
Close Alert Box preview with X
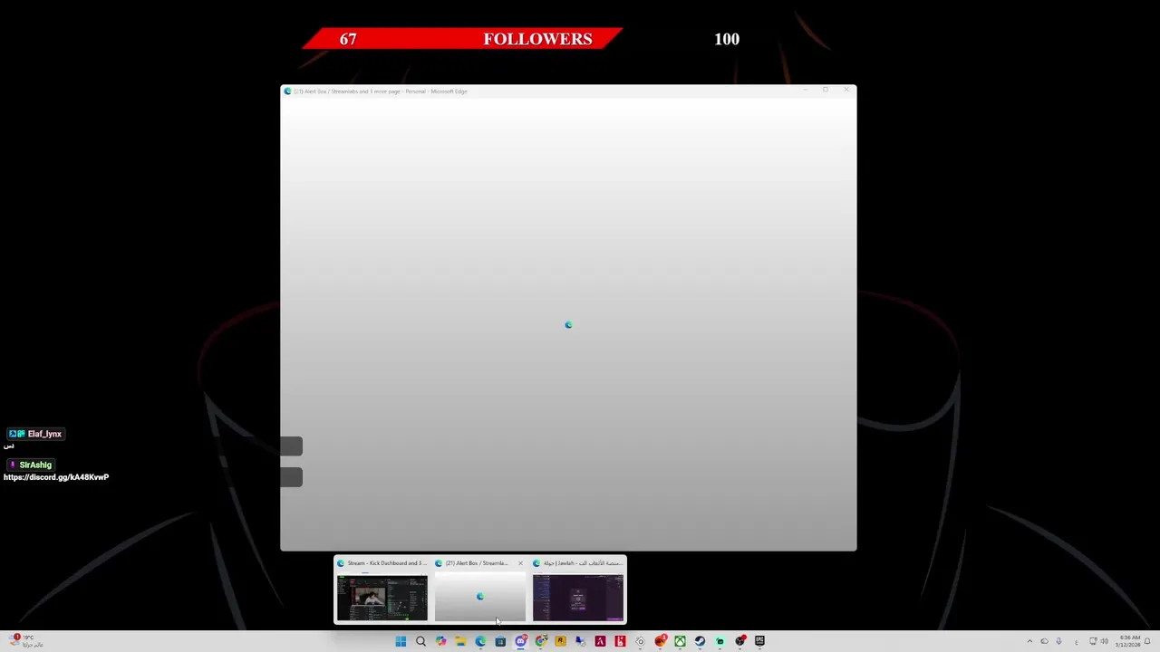(520, 563)
